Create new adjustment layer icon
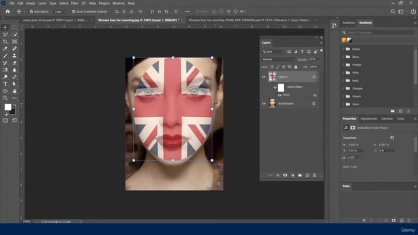The width and height of the screenshot is (418, 235). pyautogui.click(x=293, y=176)
